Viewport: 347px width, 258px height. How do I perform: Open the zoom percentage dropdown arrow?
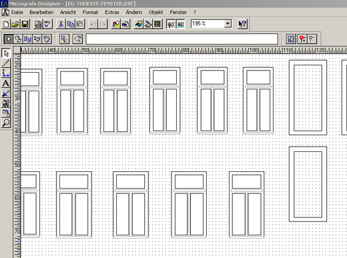228,23
